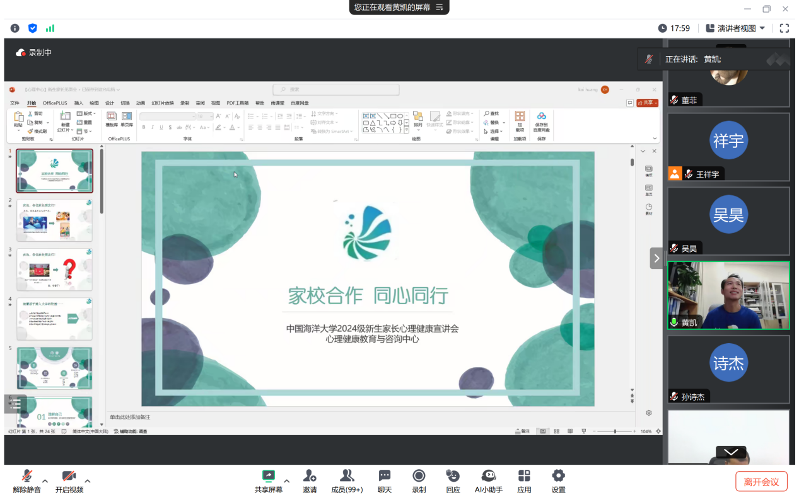Click the Record (录制) icon
Viewport: 799px width, 500px height.
419,476
